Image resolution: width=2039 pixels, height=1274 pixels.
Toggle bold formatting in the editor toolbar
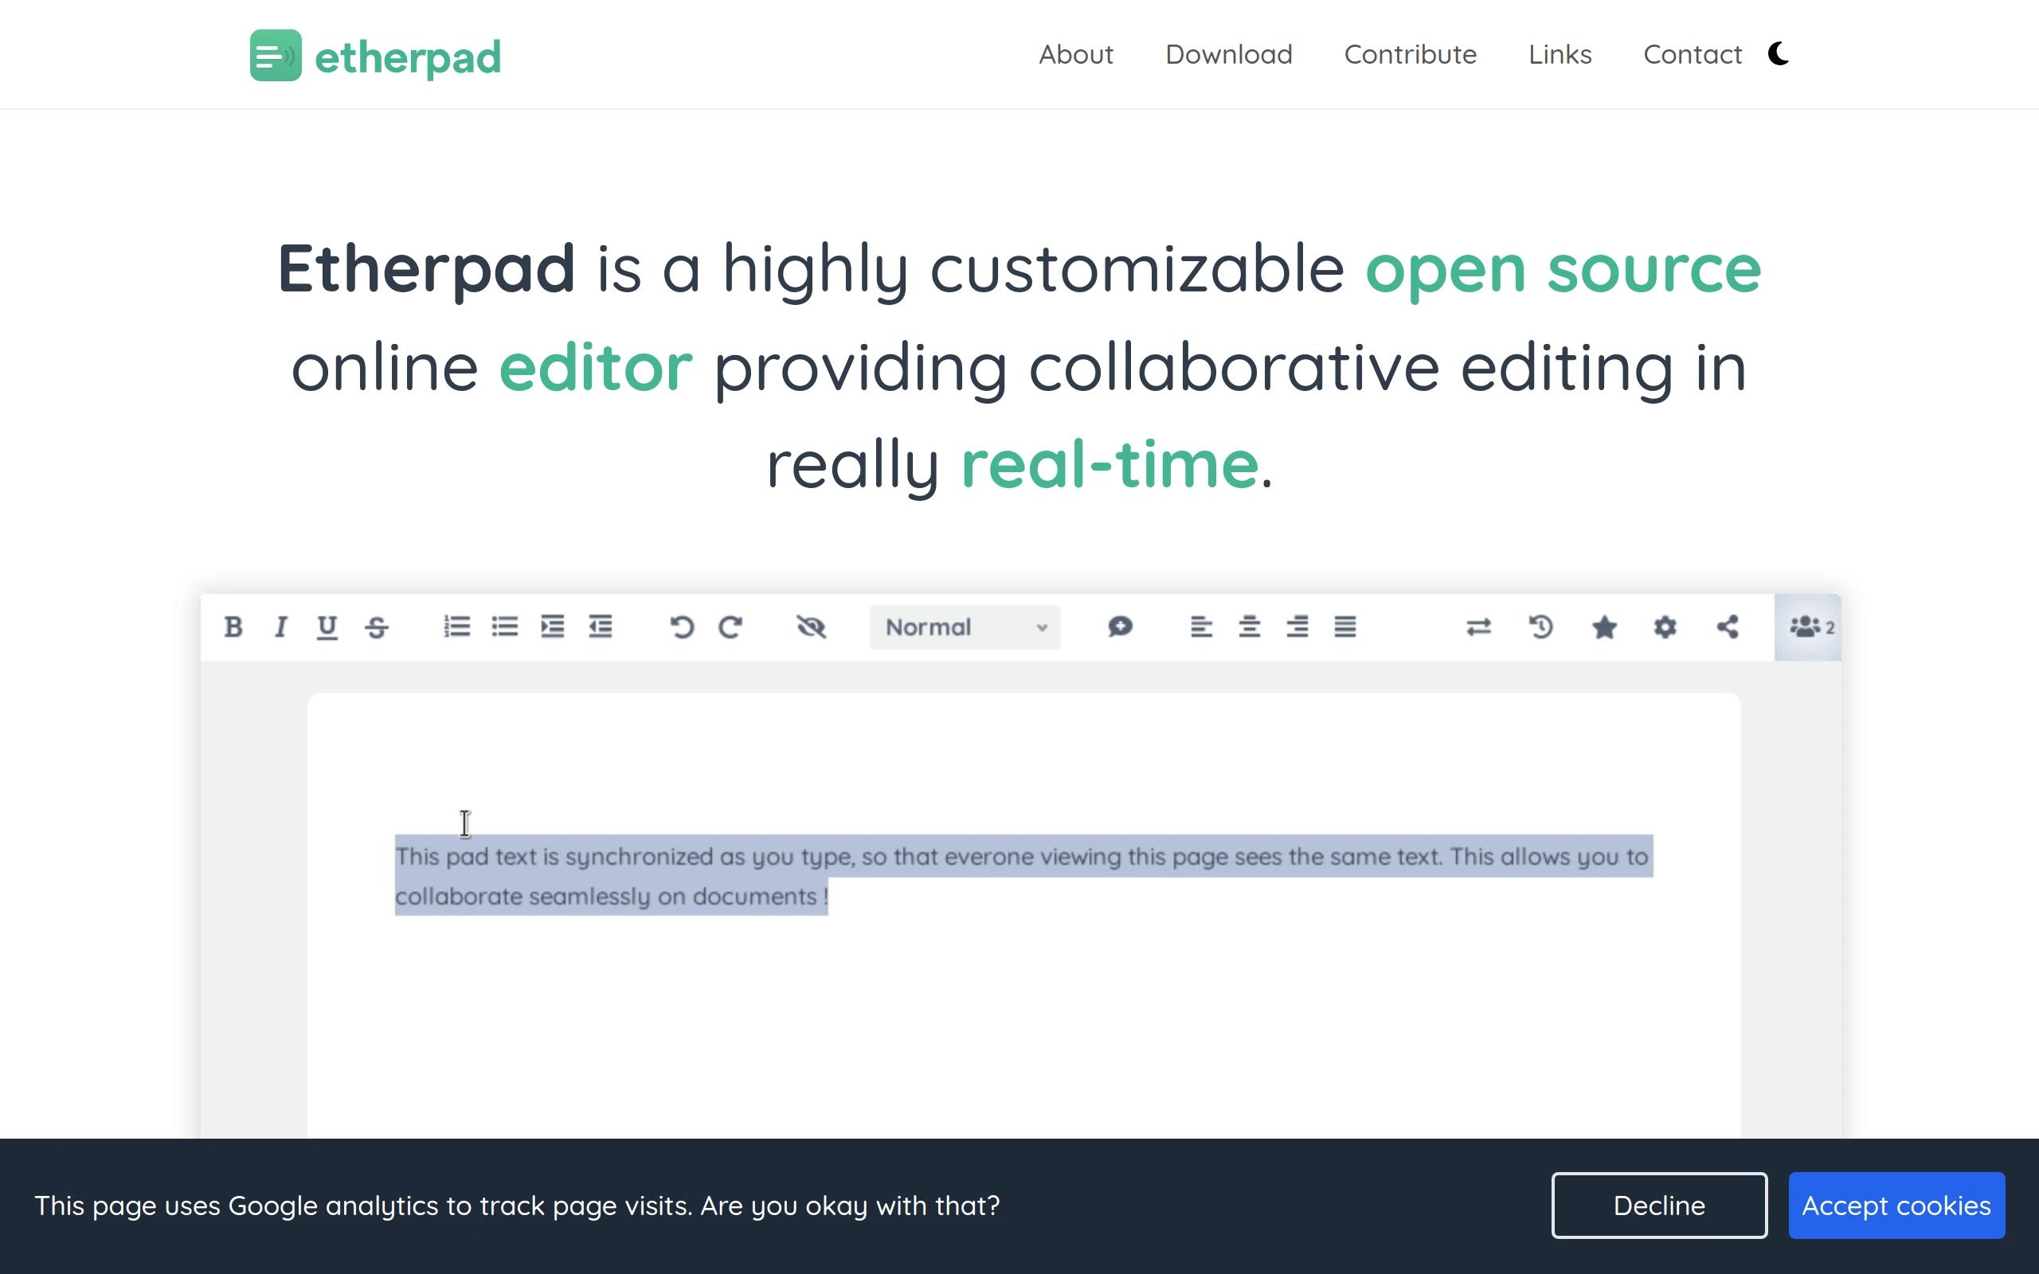233,627
